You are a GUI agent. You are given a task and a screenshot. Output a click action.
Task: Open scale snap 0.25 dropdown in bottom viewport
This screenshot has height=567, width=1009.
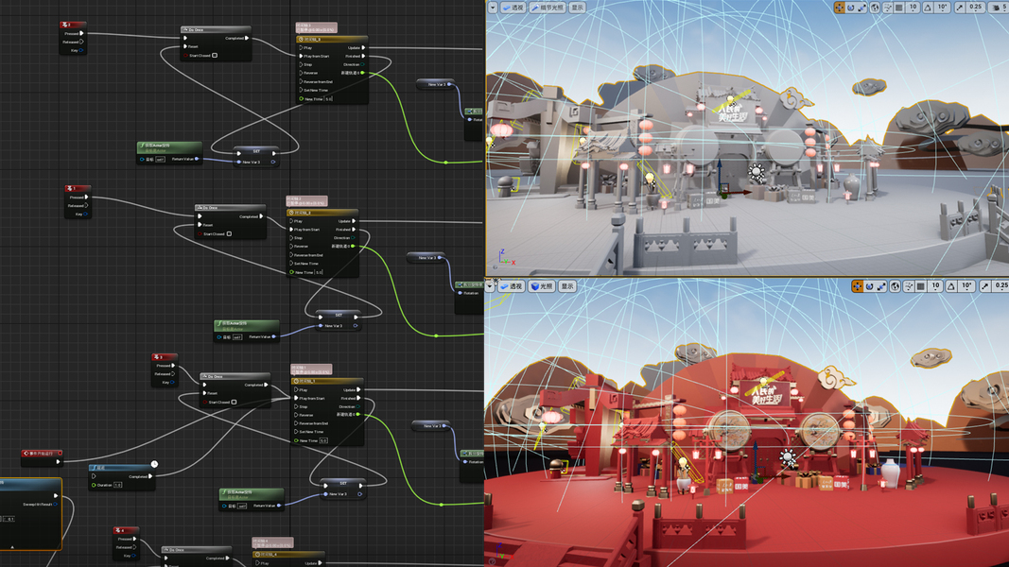(x=1000, y=286)
